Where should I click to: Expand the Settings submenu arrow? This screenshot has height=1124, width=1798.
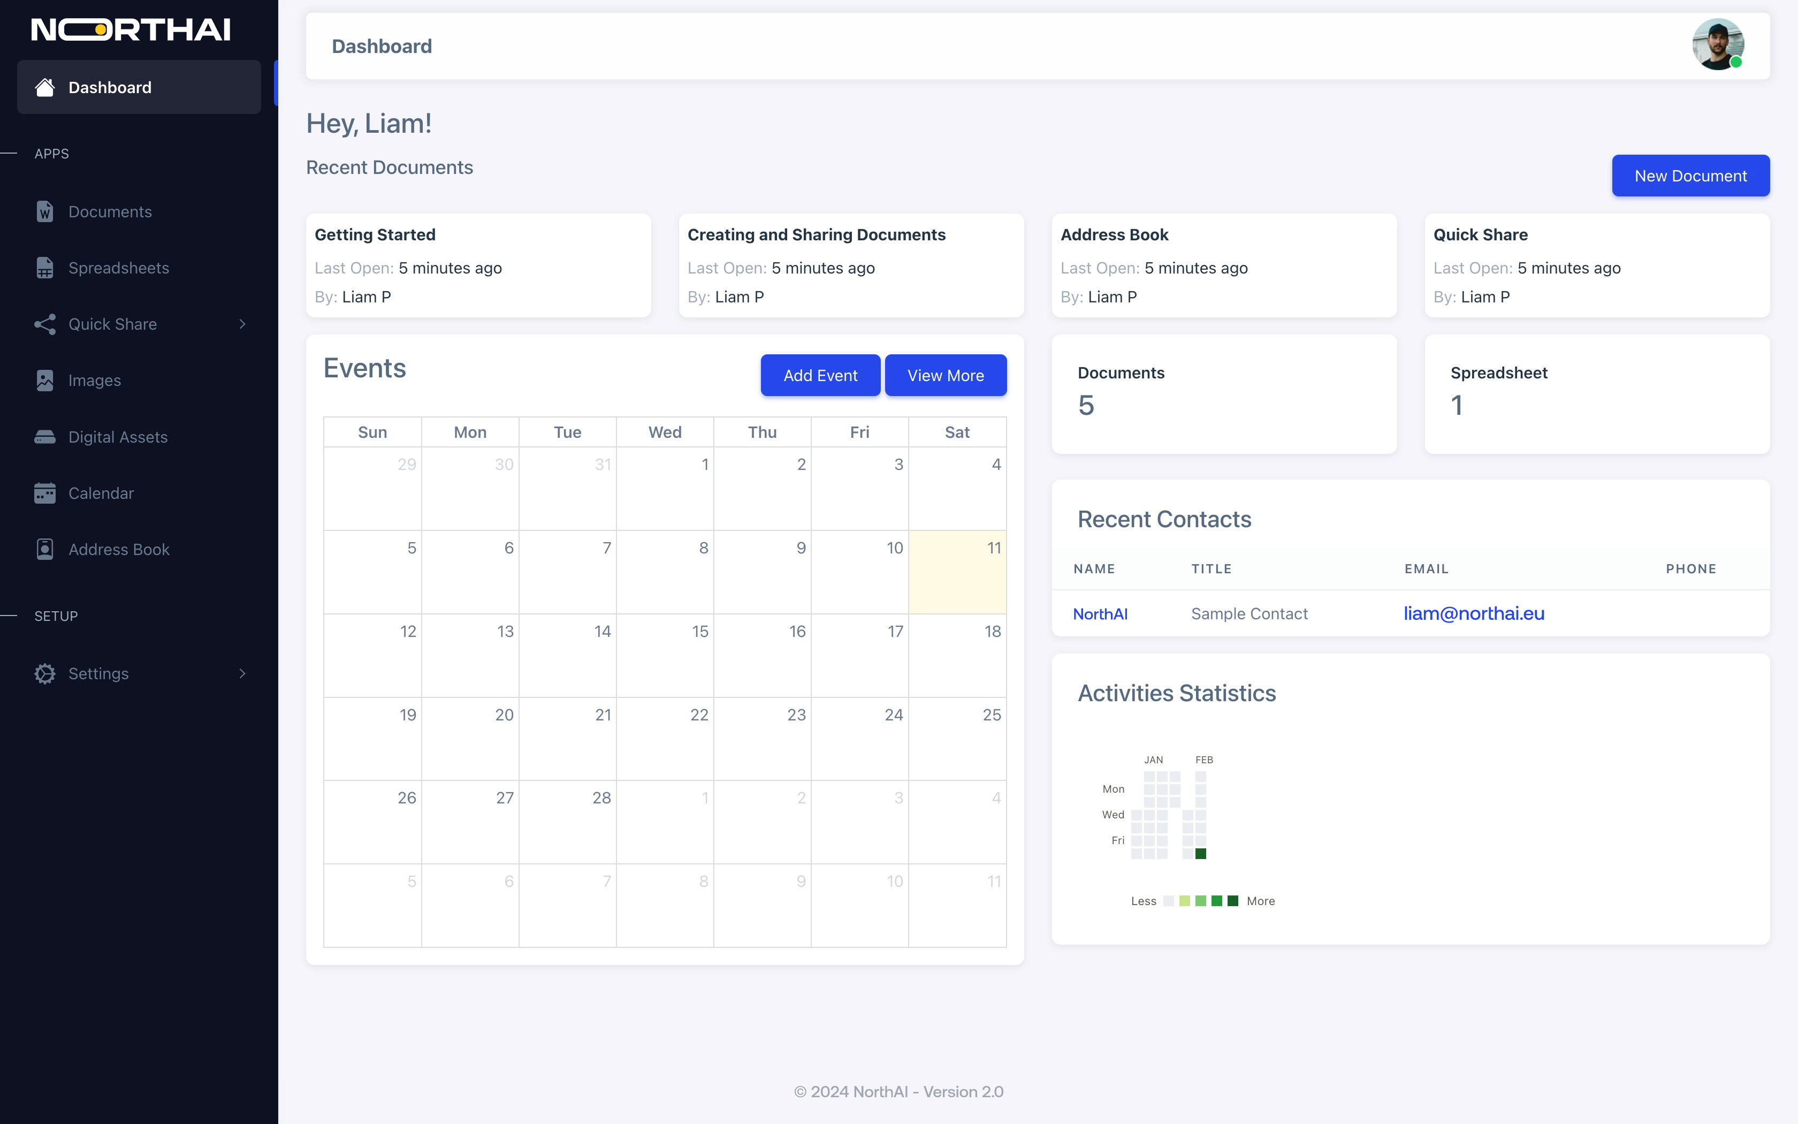pyautogui.click(x=242, y=673)
